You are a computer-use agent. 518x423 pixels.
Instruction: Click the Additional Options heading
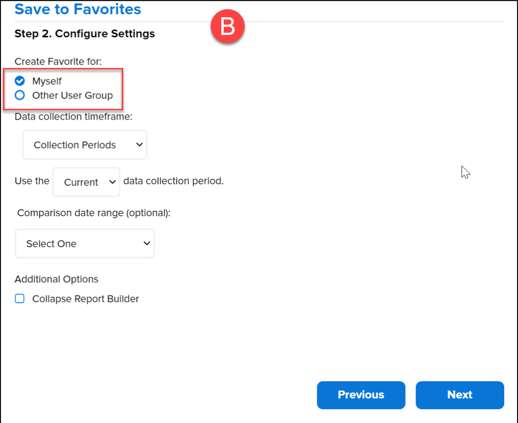tap(57, 279)
